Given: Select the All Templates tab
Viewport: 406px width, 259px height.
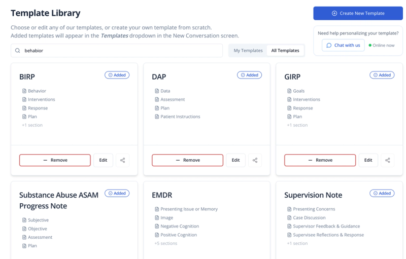Looking at the screenshot, I should [285, 50].
